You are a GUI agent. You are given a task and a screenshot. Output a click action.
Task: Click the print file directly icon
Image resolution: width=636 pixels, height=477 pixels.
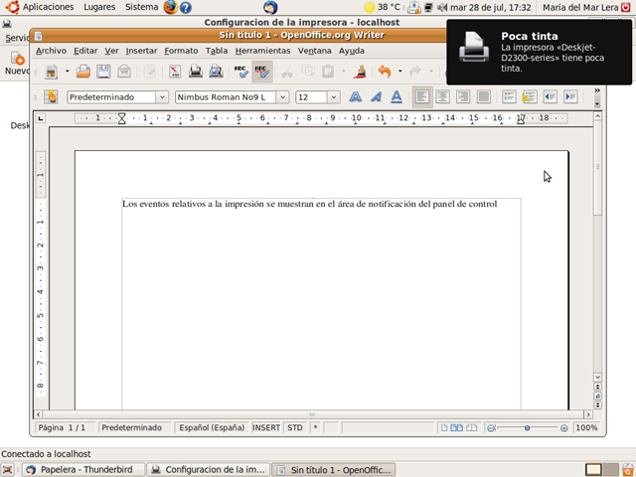tap(196, 72)
